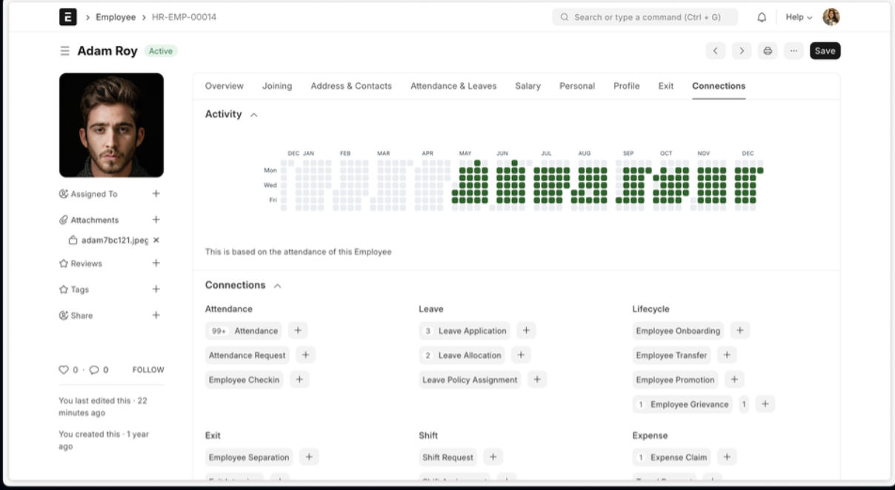This screenshot has width=895, height=490.
Task: Collapse the Connections section
Action: pyautogui.click(x=278, y=286)
